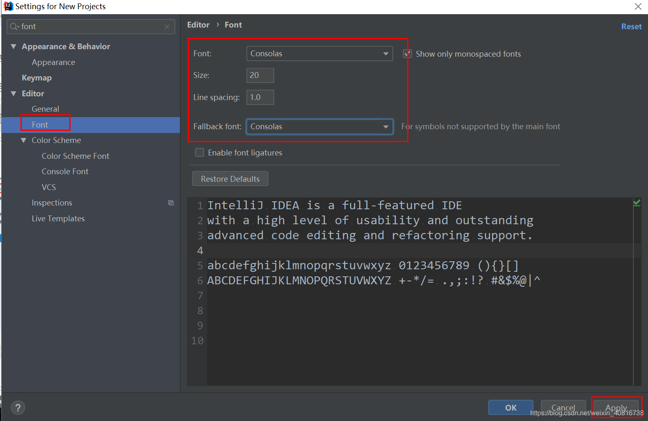Click preview line 'IntelliJ IDEA is a full-featured IDE'
Image resolution: width=648 pixels, height=421 pixels.
pyautogui.click(x=334, y=205)
